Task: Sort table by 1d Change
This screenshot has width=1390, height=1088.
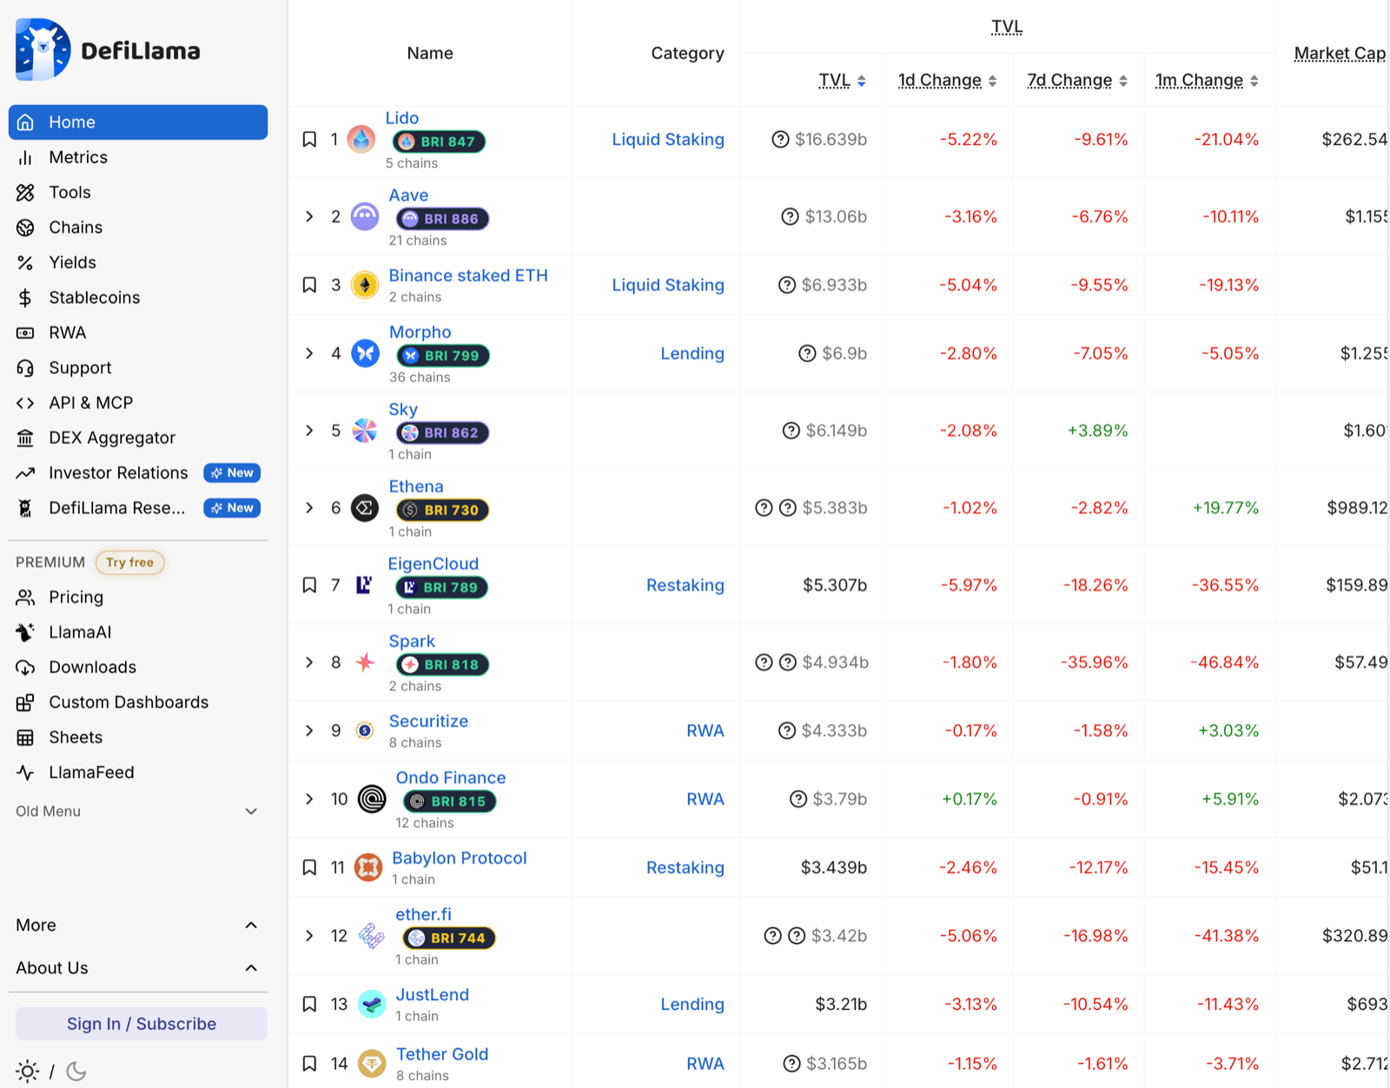Action: pyautogui.click(x=947, y=81)
